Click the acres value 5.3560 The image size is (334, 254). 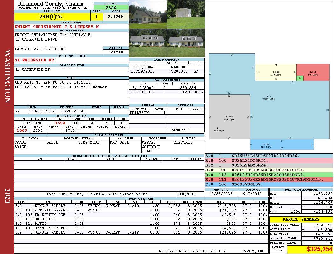tap(115, 17)
